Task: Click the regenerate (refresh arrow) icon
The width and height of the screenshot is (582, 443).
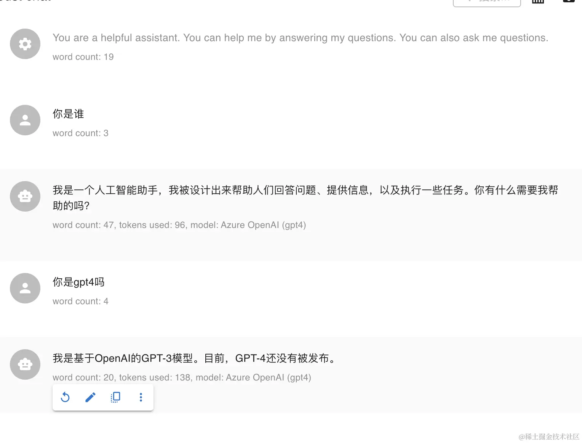Action: coord(65,397)
